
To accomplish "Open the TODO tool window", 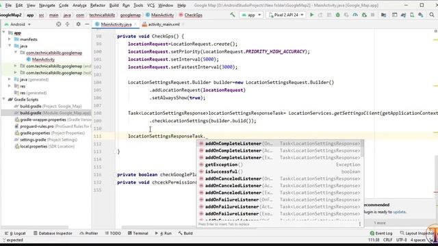I will click(x=113, y=233).
